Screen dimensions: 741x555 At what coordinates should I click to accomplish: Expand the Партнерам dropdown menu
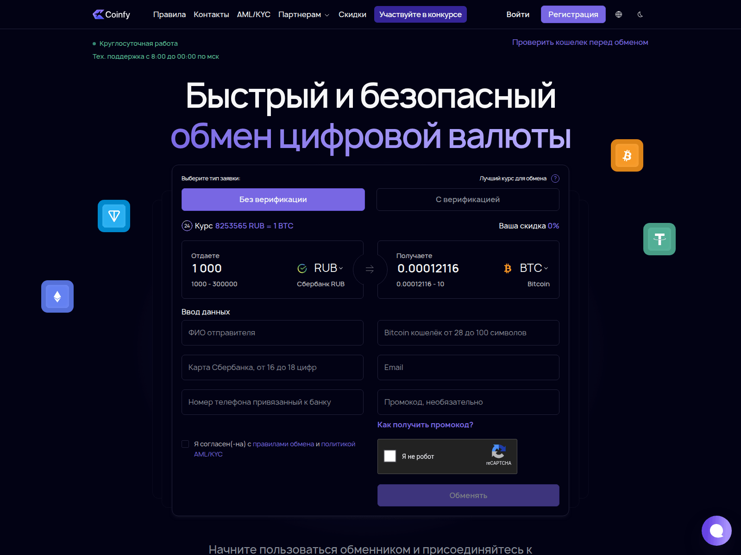point(304,14)
